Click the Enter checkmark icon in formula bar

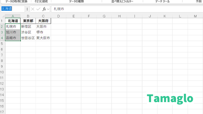coord(38,9)
